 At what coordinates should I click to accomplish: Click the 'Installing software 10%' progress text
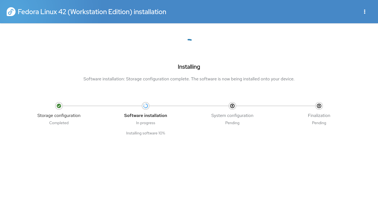click(146, 133)
